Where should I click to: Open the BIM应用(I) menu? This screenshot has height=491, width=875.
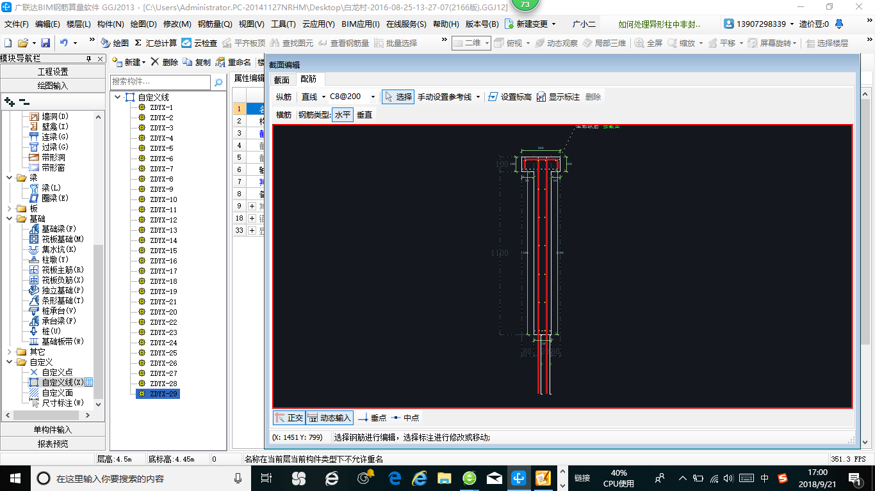tap(361, 24)
